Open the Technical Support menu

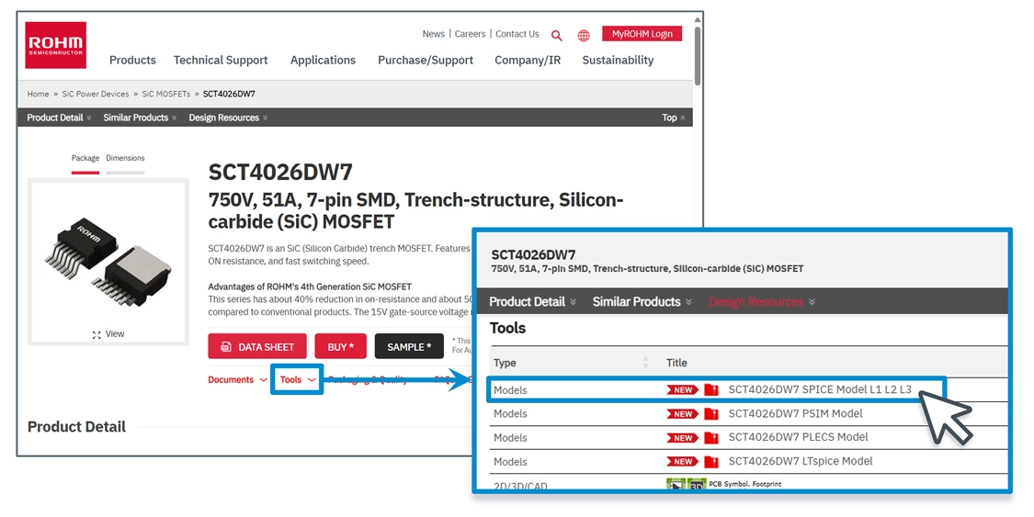[221, 61]
